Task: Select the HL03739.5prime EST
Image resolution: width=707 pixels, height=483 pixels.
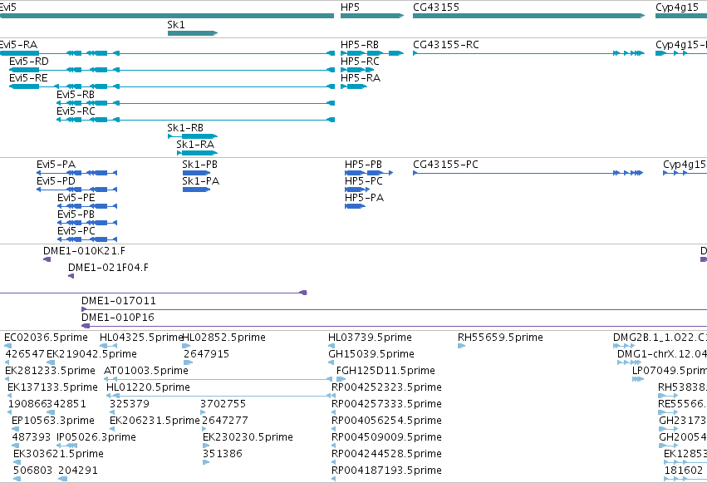Action: (x=331, y=346)
